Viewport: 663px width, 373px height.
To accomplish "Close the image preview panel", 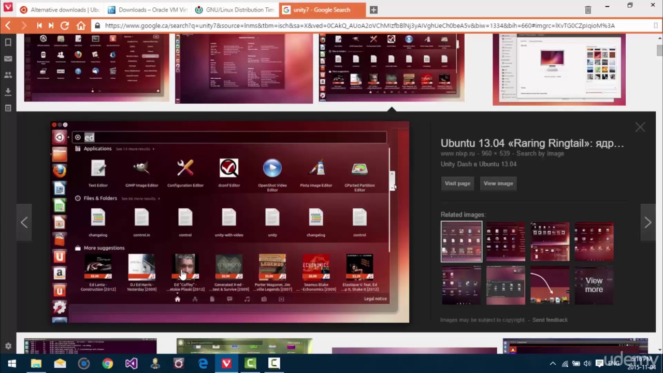I will tap(640, 127).
